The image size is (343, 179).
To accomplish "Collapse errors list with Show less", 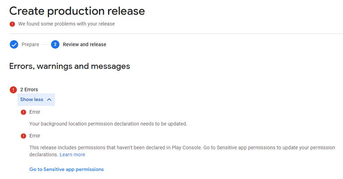I will [36, 100].
